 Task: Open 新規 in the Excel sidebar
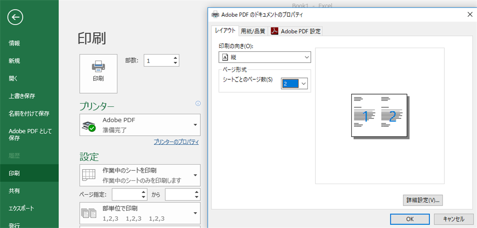coord(14,61)
